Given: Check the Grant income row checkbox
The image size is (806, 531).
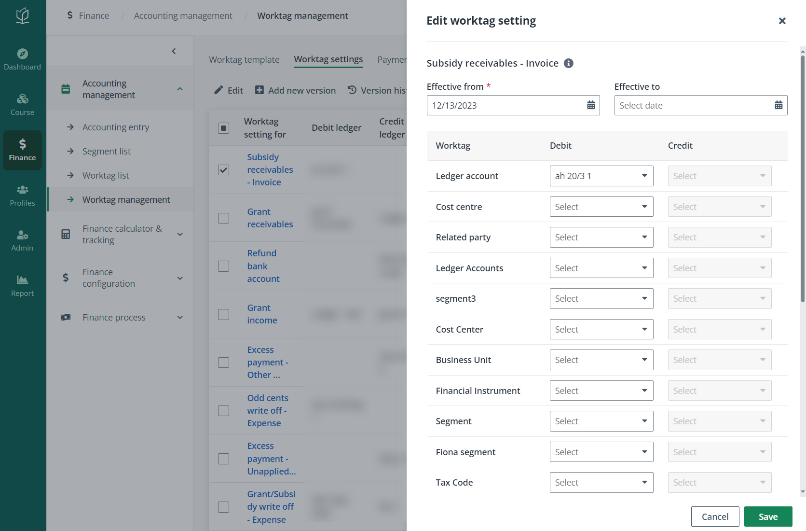Looking at the screenshot, I should point(224,314).
